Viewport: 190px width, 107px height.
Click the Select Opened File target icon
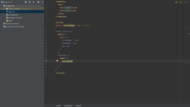[x=26, y=2]
